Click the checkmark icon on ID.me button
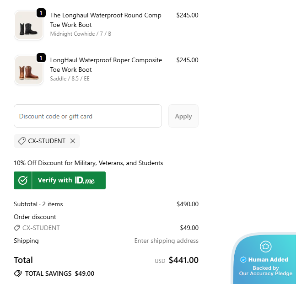Viewport: 296px width, 284px height. (x=23, y=180)
